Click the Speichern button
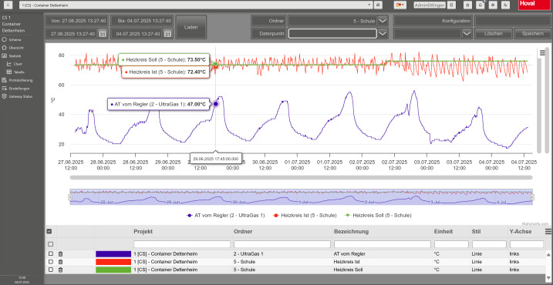 click(x=533, y=34)
